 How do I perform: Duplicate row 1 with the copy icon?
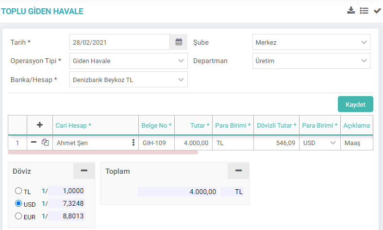tap(45, 143)
